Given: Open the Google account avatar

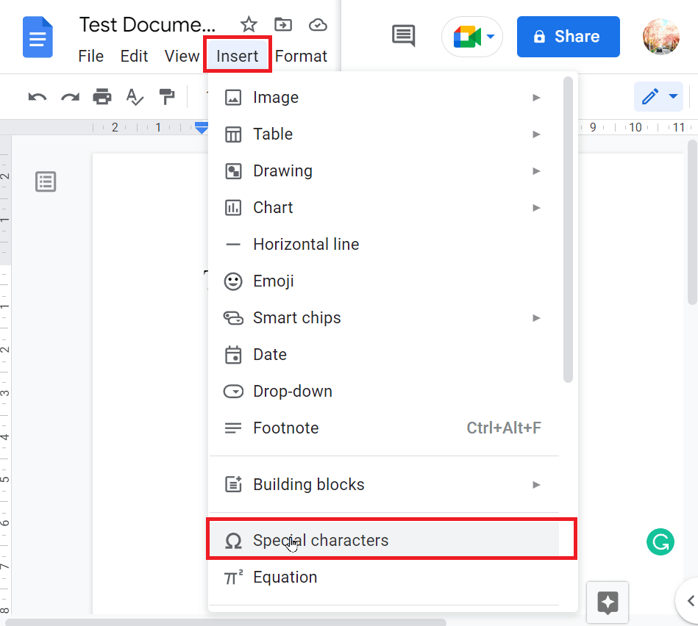Looking at the screenshot, I should 661,37.
